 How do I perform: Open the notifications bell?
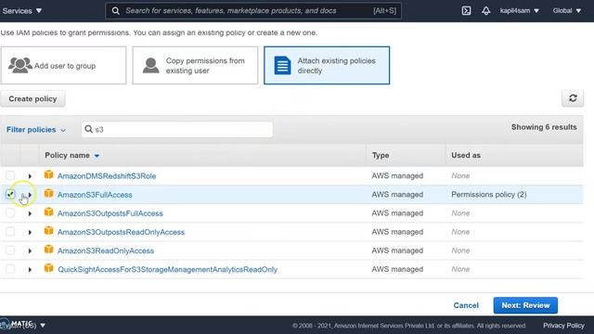[486, 10]
